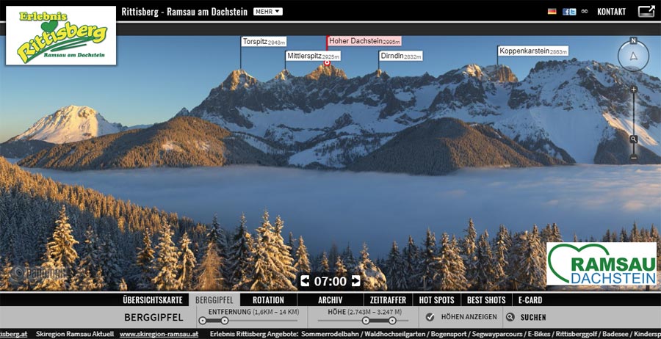Select the Hoher Dachstein peak label
Image resolution: width=661 pixels, height=339 pixels.
coord(364,41)
